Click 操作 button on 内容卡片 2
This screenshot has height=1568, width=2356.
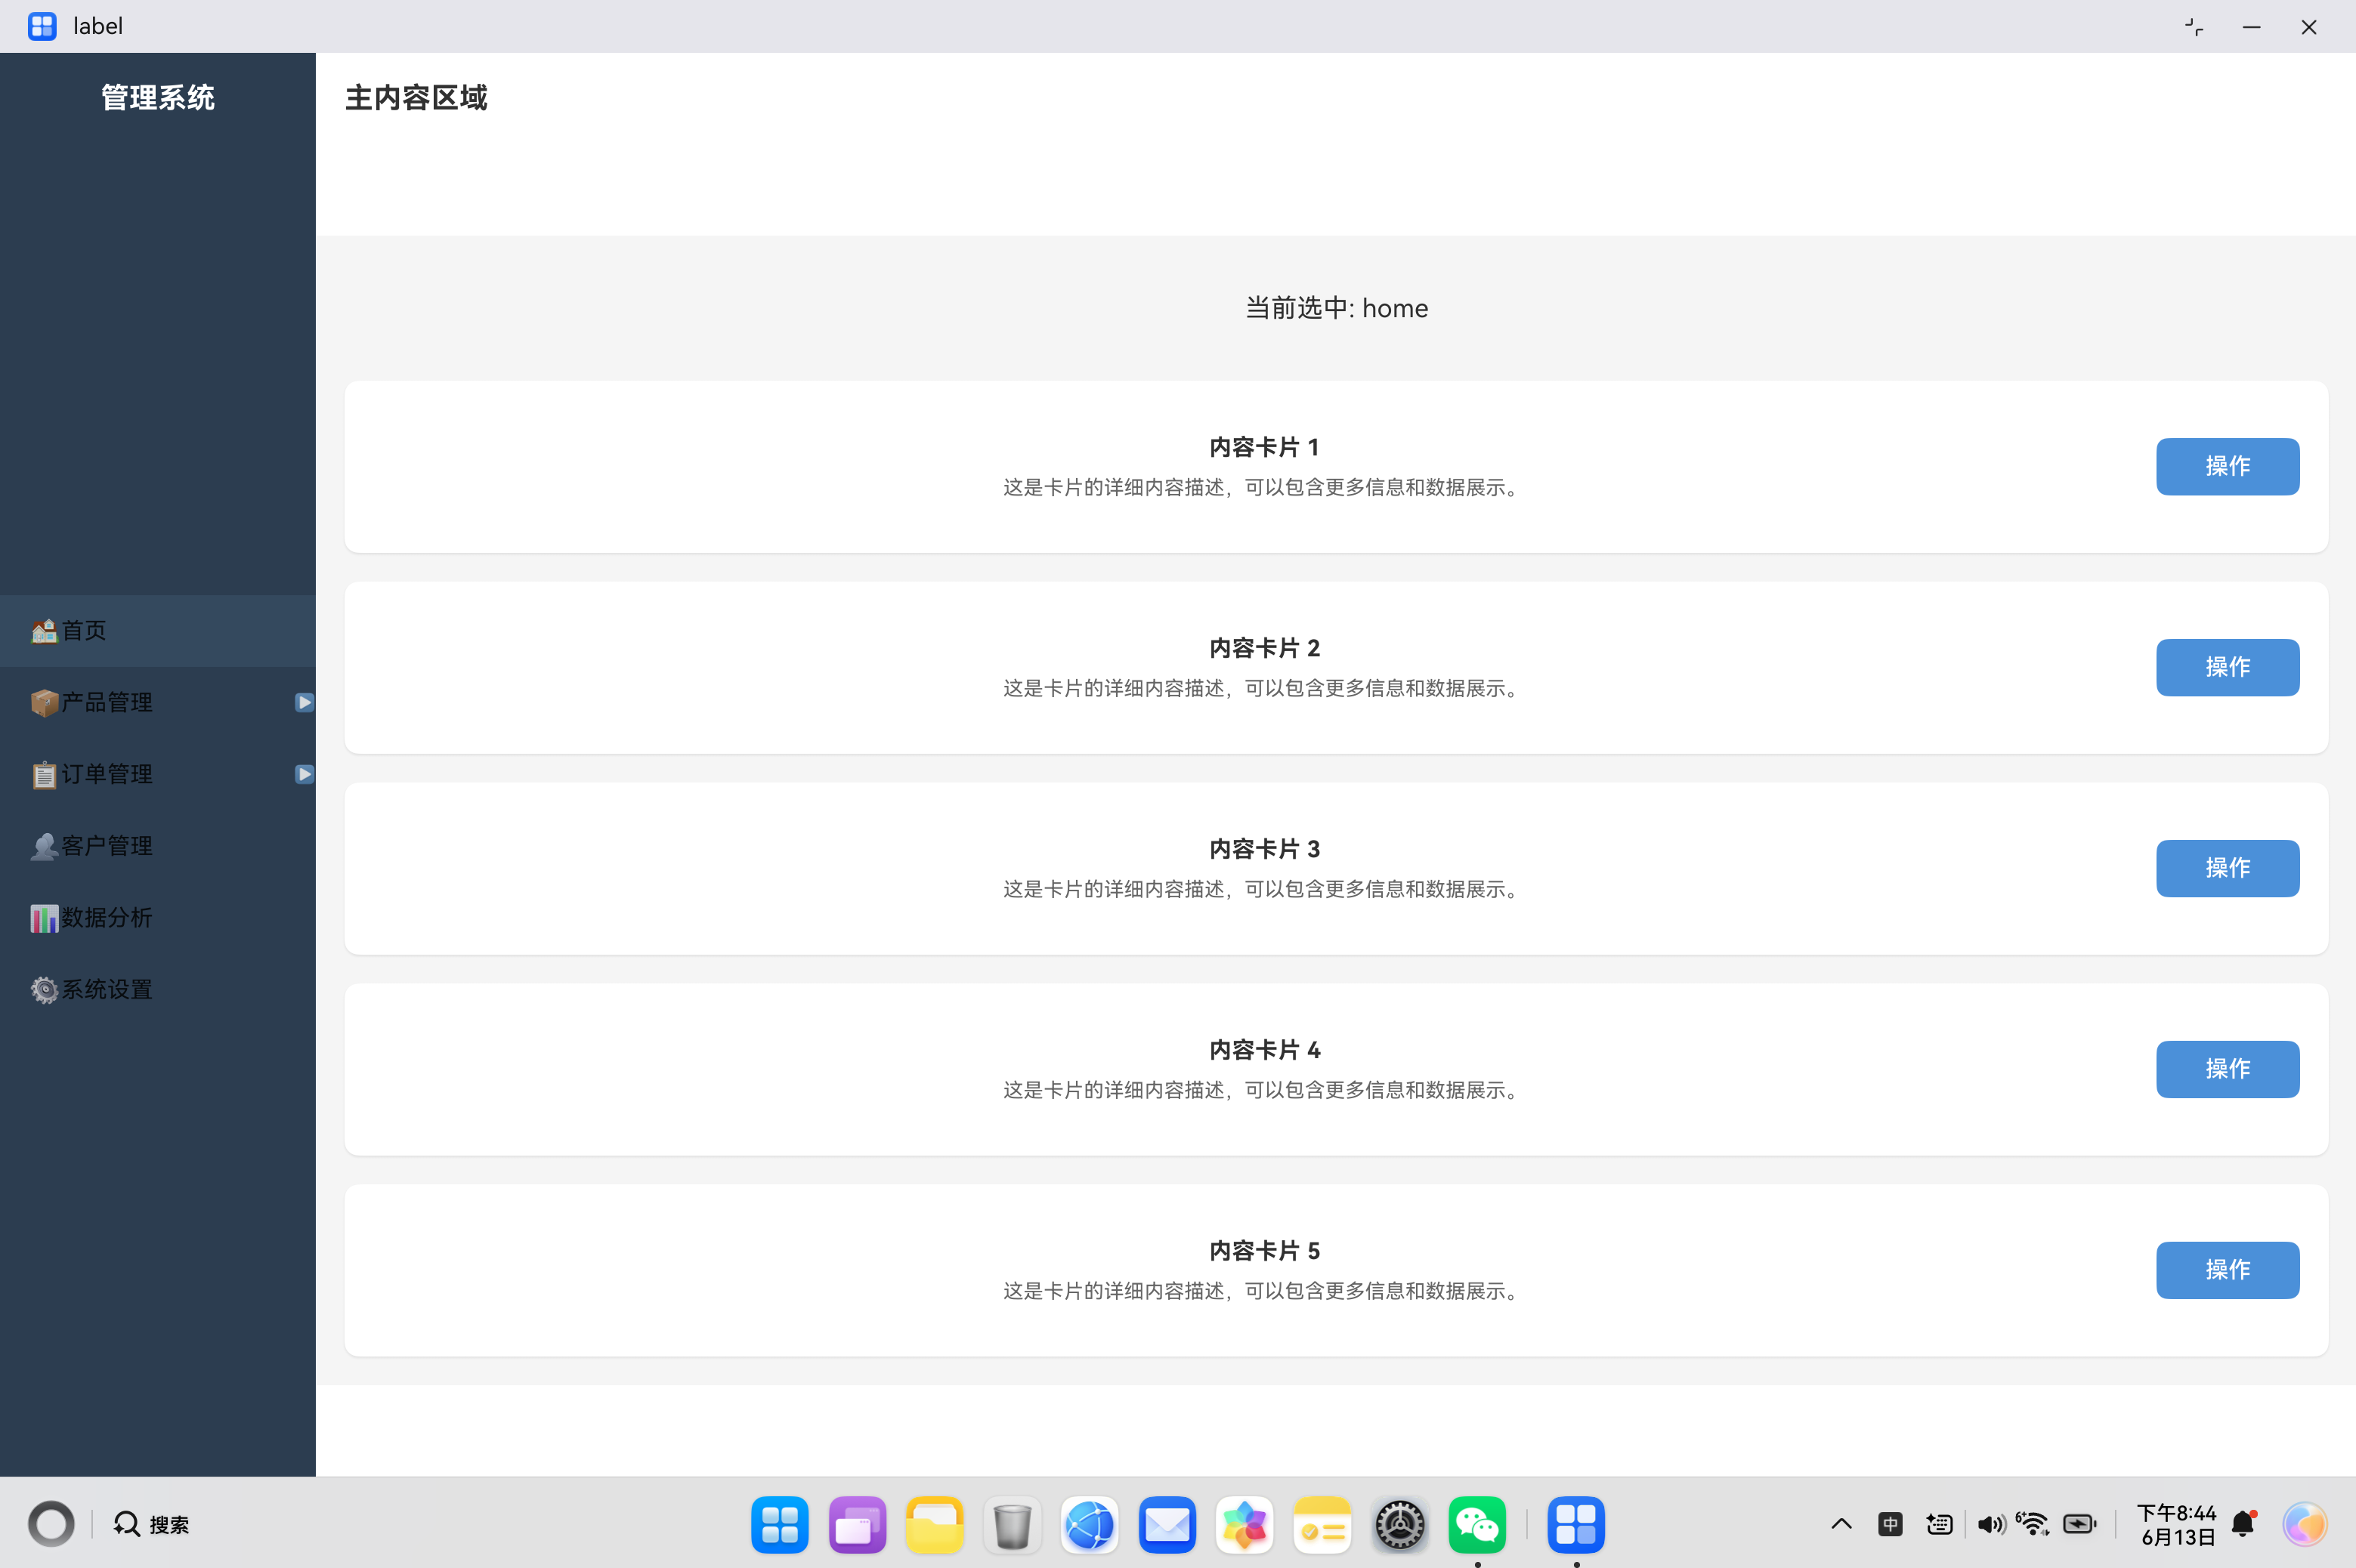[x=2227, y=667]
